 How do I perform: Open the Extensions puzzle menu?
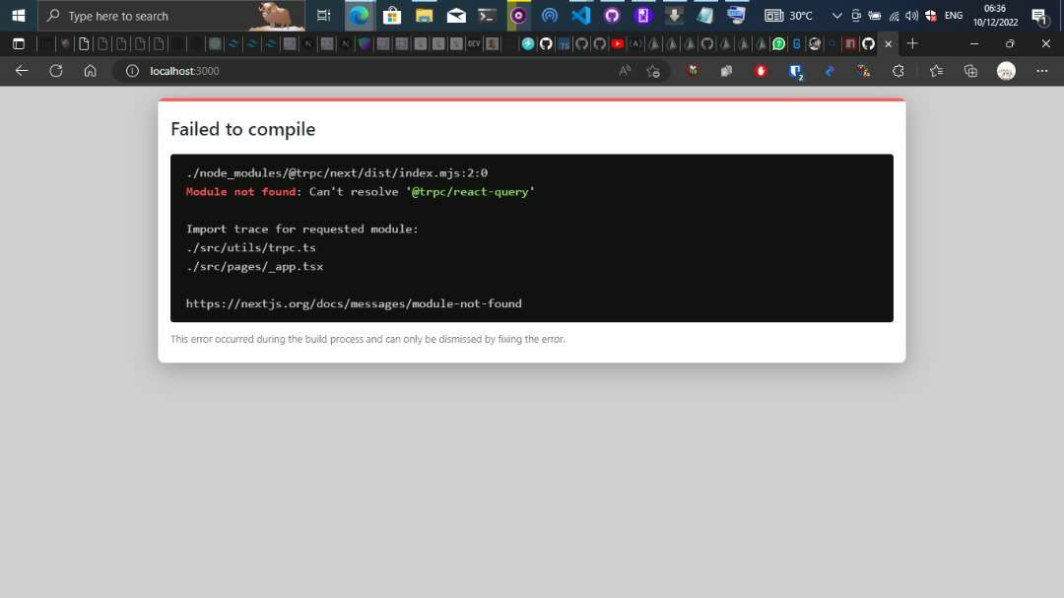pyautogui.click(x=898, y=71)
